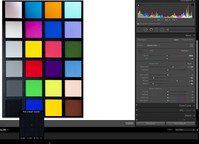Activate the Red Eye Correction tool

151,29
